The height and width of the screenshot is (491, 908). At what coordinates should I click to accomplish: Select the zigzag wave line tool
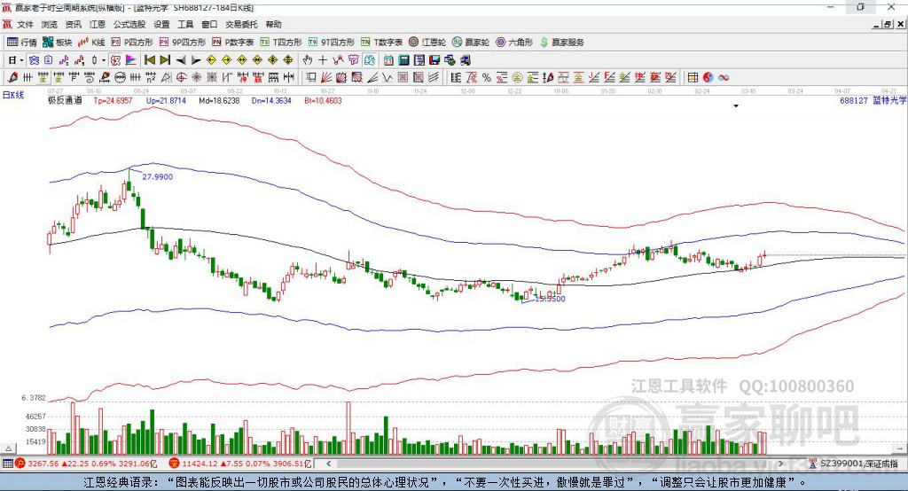pos(387,77)
